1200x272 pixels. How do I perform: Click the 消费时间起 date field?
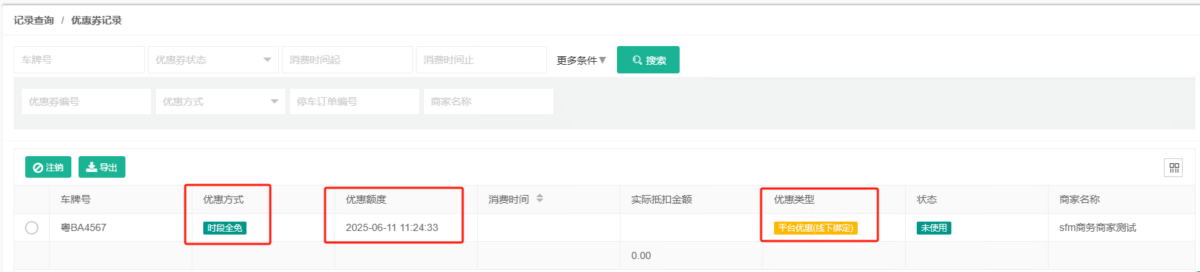point(347,60)
